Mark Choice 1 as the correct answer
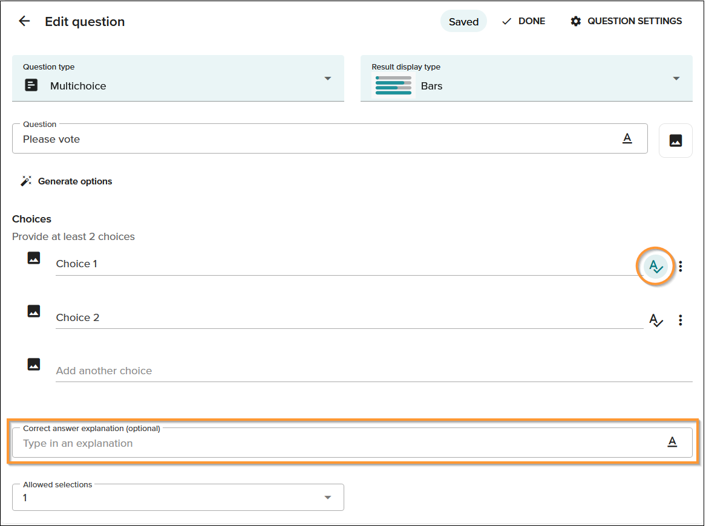Image resolution: width=706 pixels, height=526 pixels. 656,267
